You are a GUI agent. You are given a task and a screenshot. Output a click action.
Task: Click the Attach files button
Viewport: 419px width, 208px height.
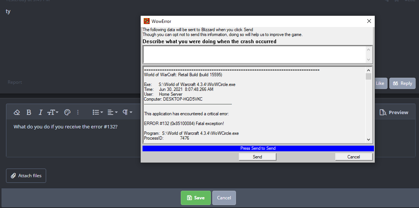tap(26, 176)
